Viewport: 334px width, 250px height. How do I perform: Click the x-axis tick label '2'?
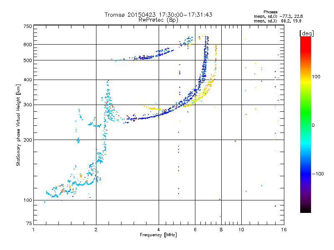(x=96, y=230)
